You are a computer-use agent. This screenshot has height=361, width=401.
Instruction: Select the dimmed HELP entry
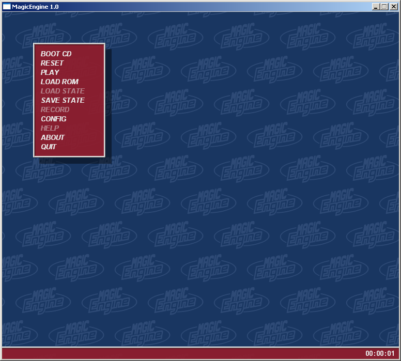point(50,128)
